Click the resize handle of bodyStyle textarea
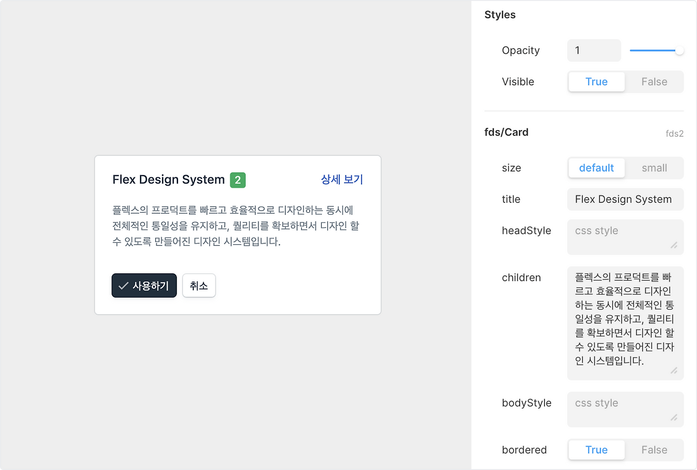697x470 pixels. point(674,418)
